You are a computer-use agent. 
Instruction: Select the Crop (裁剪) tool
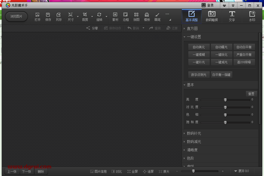85,17
